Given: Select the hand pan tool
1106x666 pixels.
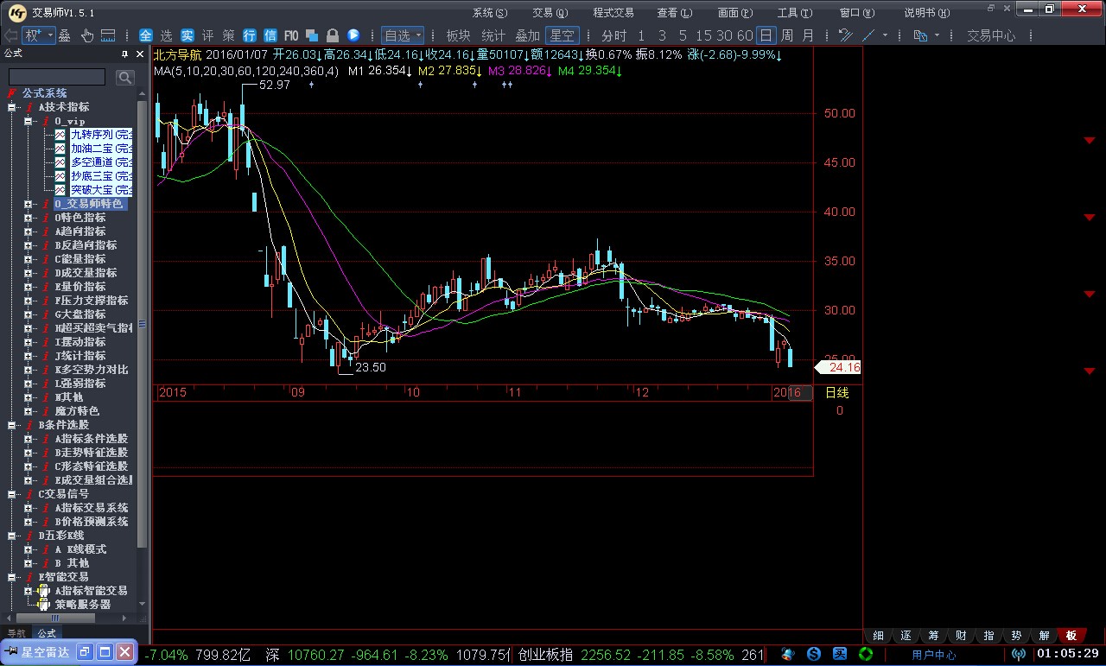Looking at the screenshot, I should click(87, 35).
